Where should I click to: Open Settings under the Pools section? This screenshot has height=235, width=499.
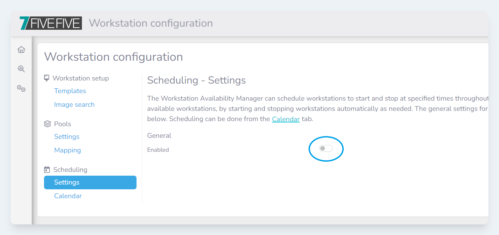(x=67, y=136)
